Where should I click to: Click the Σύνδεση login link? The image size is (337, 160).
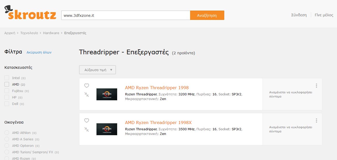(299, 15)
